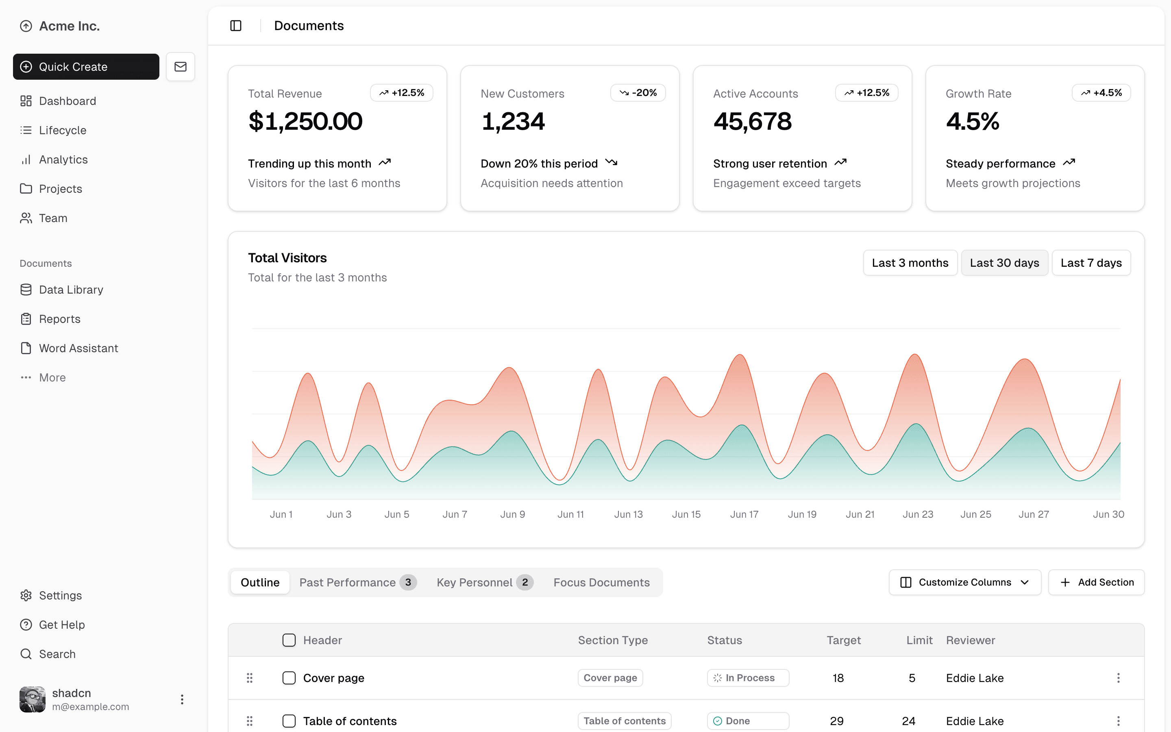Open the Customize Columns dropdown
This screenshot has width=1171, height=732.
(x=964, y=582)
